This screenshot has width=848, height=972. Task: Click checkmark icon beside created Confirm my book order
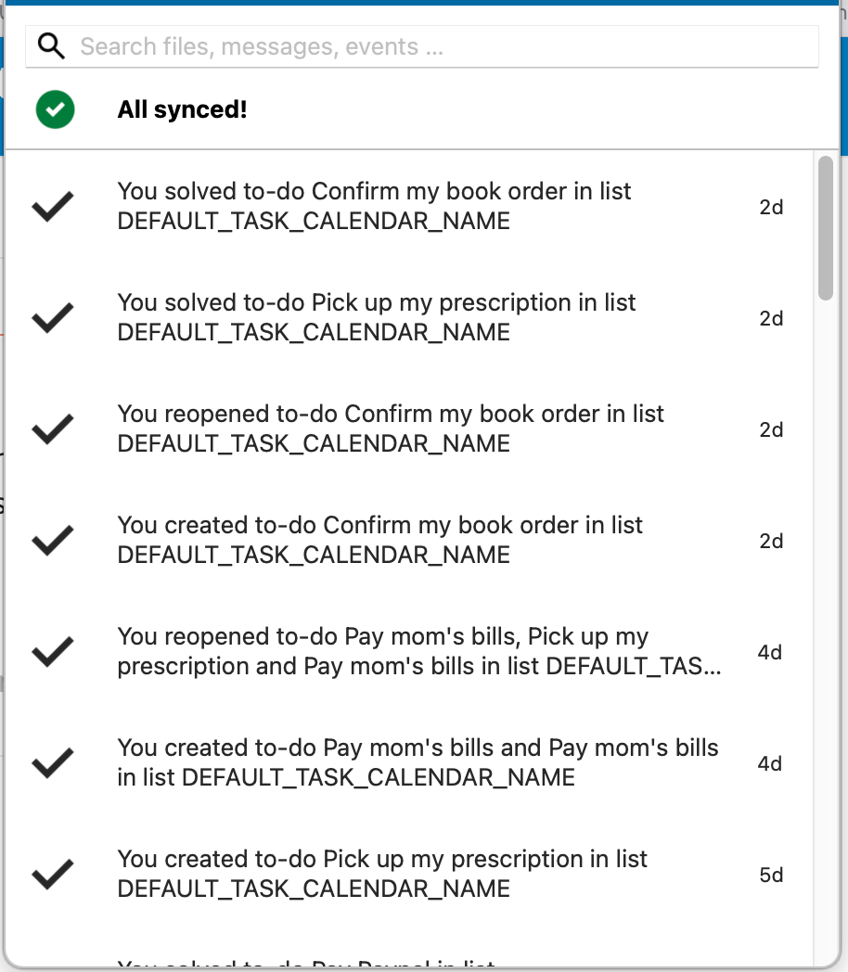click(x=53, y=541)
